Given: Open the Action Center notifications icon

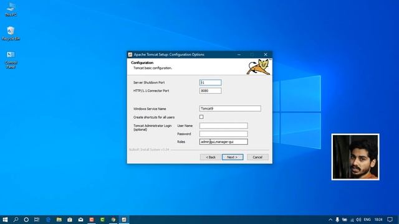Looking at the screenshot, I should (x=390, y=220).
